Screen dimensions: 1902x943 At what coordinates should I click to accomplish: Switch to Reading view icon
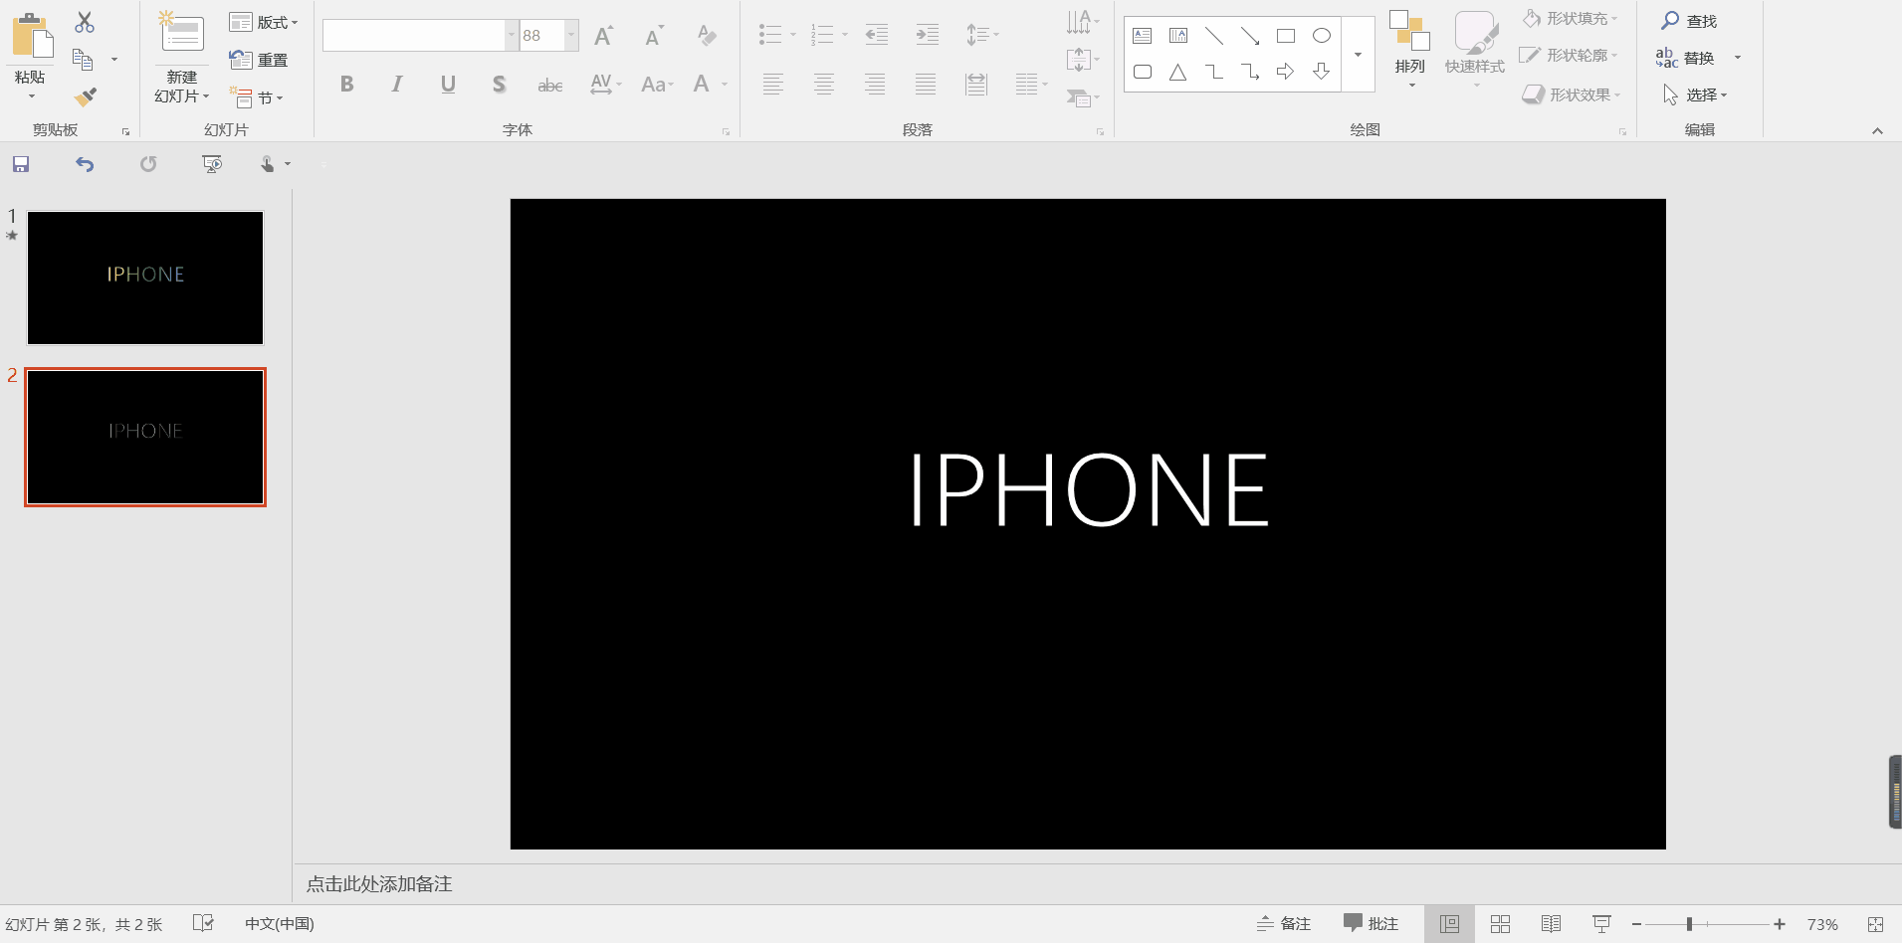point(1551,924)
